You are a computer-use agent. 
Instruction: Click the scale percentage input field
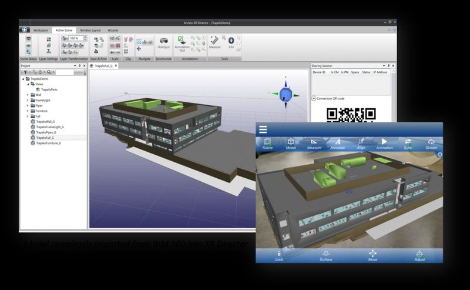75,38
